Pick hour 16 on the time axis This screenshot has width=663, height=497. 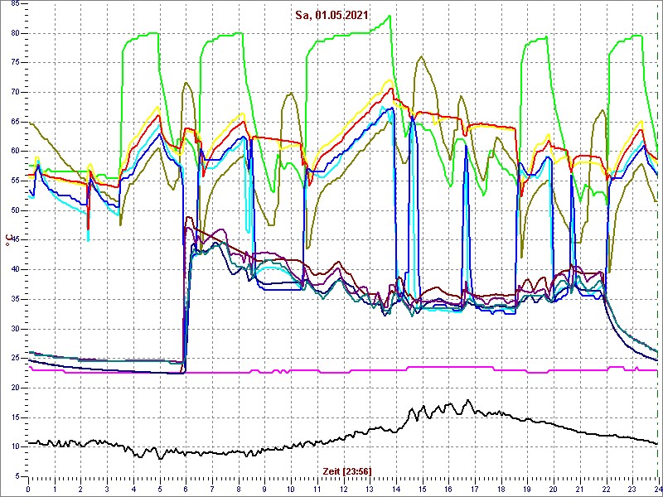coord(448,489)
